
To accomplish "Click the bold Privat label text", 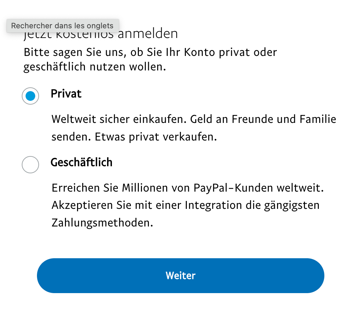I will [66, 94].
